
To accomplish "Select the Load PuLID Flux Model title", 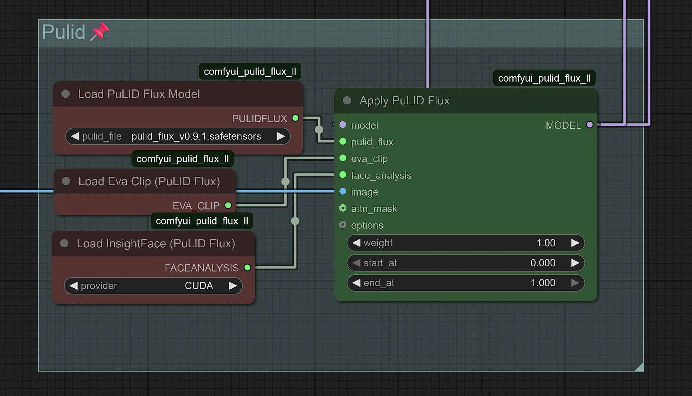I will tap(139, 94).
